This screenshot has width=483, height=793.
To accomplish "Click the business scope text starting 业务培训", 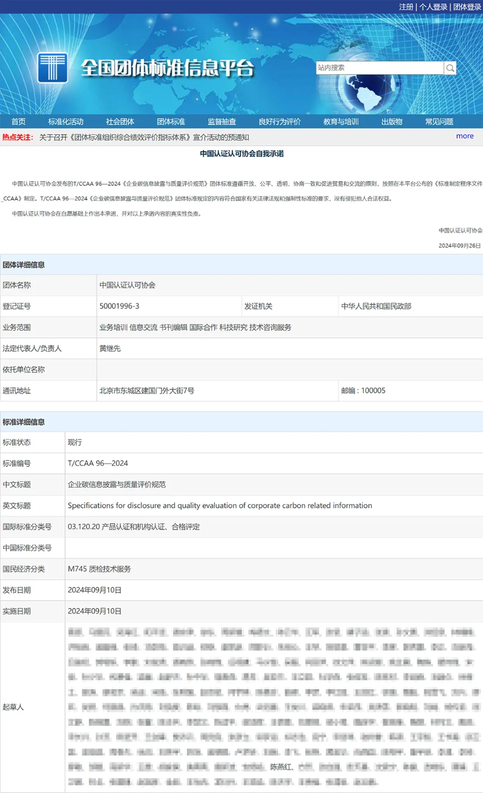I will click(x=195, y=328).
